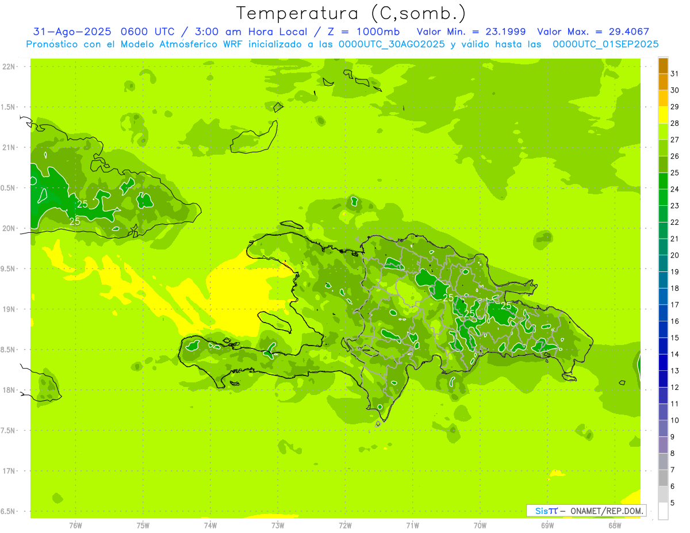
Task: Click the "69W" longitude label
Action: (x=547, y=525)
